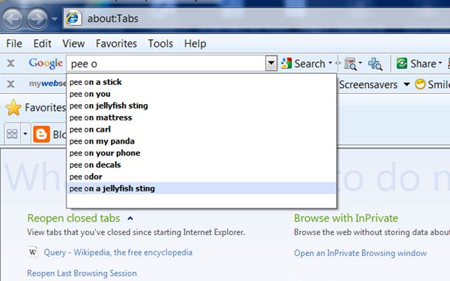Expand the Screensavers dropdown arrow

406,84
